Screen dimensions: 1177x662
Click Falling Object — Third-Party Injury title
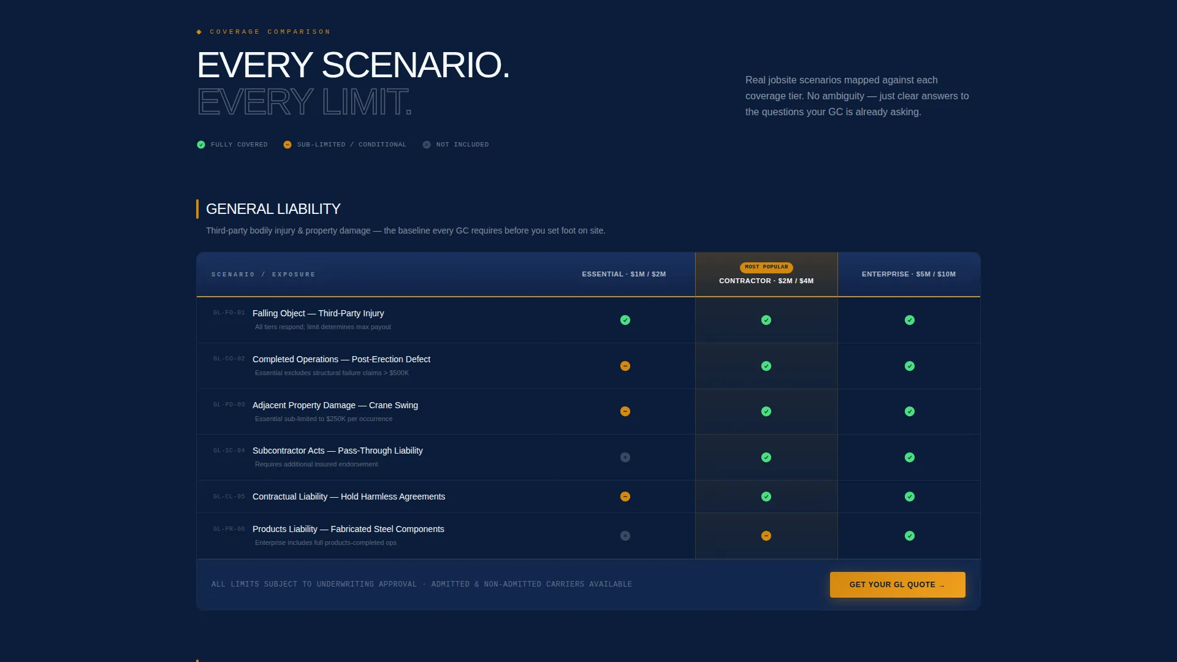click(x=318, y=313)
